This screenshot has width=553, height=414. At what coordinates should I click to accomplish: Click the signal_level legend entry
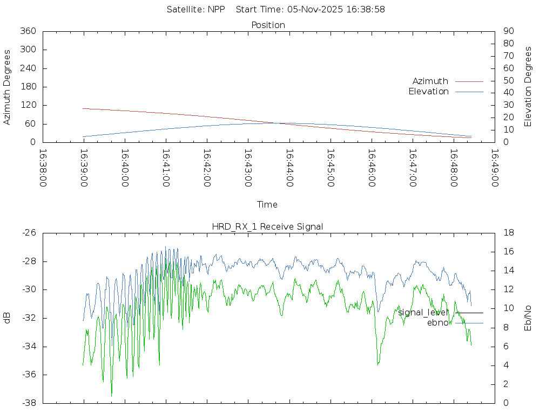423,313
